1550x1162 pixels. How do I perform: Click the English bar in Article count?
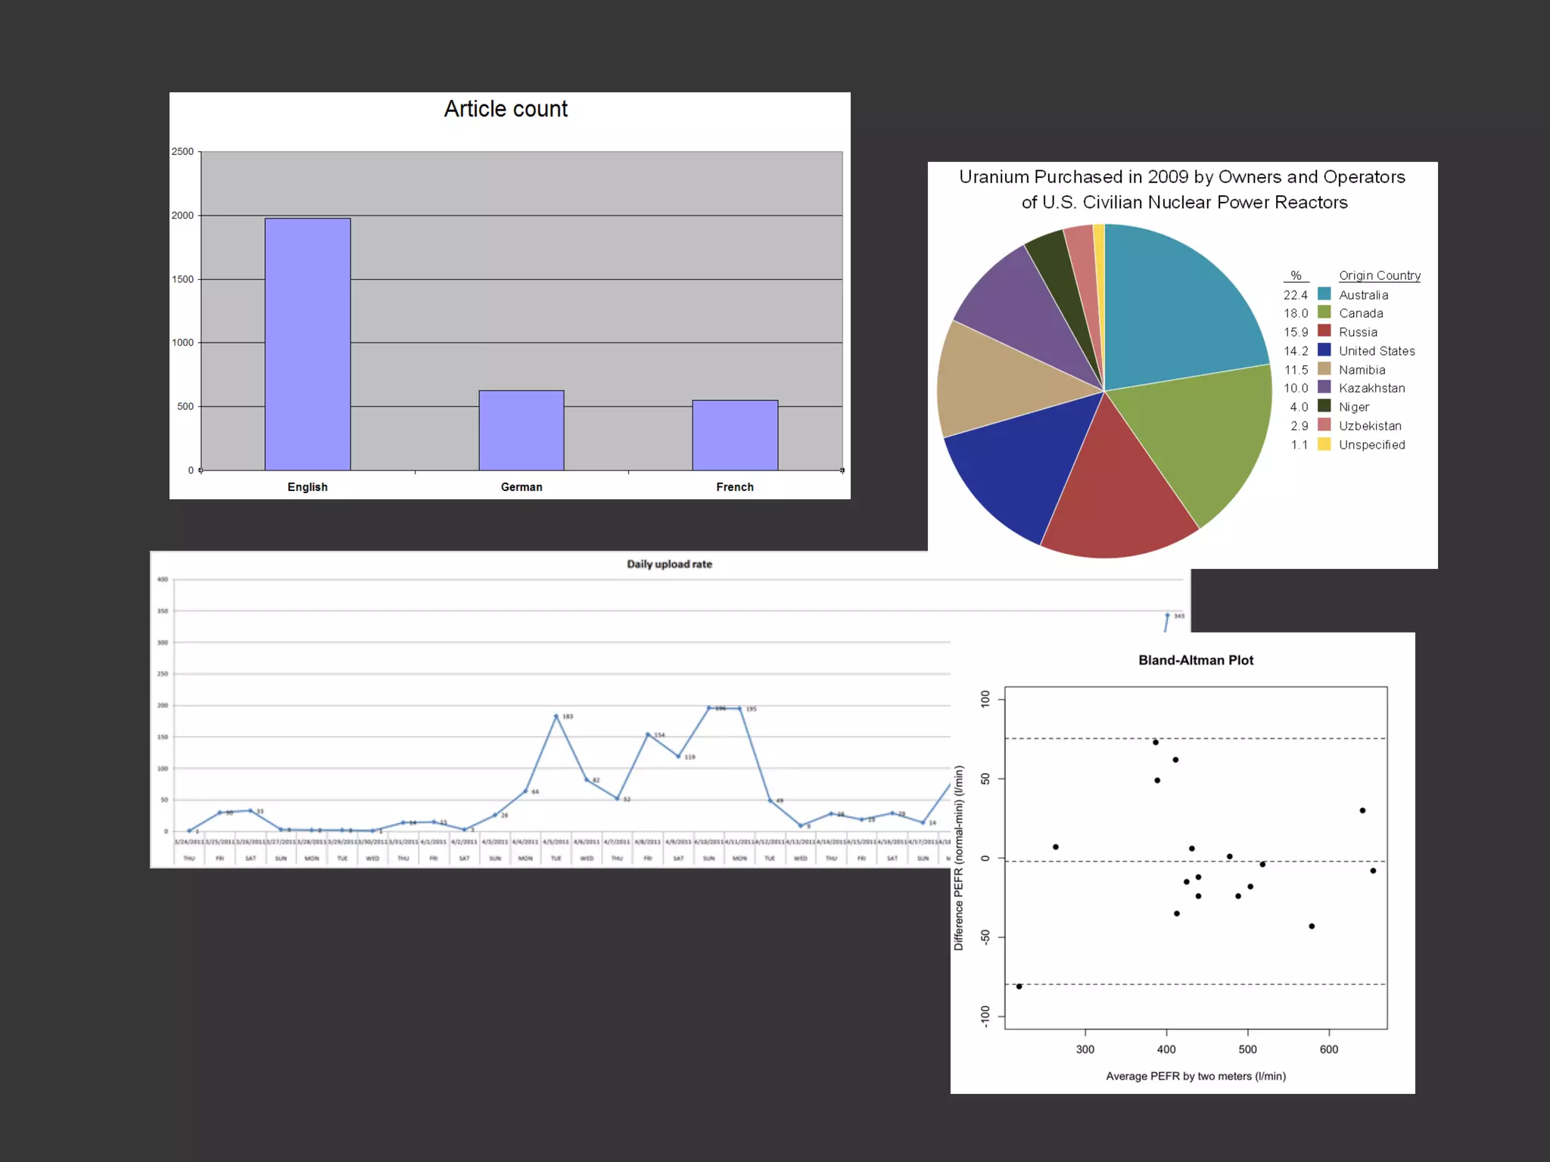[307, 344]
